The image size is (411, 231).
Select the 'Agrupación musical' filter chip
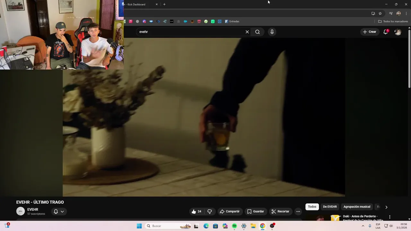[357, 207]
